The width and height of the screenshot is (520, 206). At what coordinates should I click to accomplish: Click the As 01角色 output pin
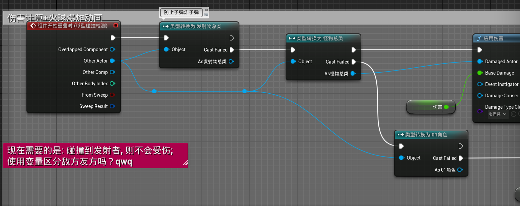460,170
